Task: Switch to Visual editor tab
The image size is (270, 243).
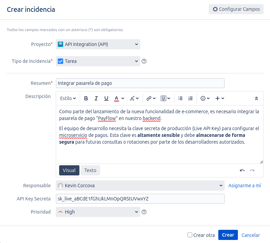Action: coord(69,170)
